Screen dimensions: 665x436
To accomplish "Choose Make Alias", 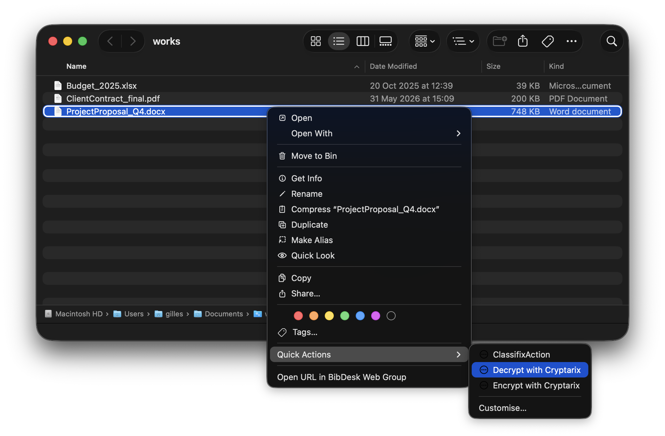I will (369, 240).
